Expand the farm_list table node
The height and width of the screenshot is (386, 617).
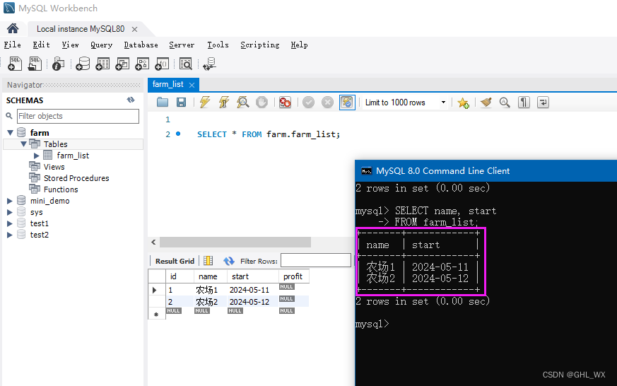click(36, 156)
